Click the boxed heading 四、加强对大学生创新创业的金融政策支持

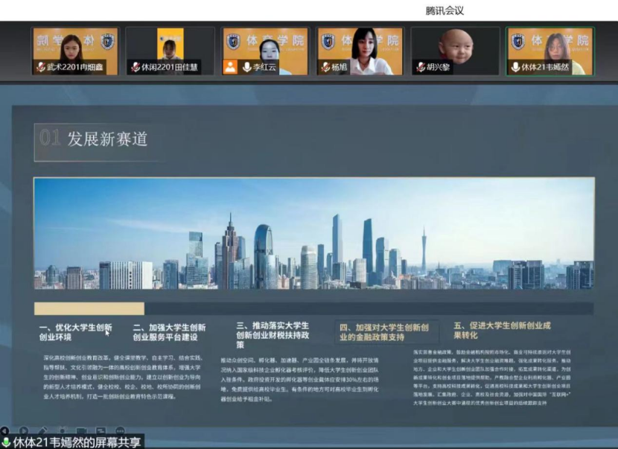[x=384, y=332]
